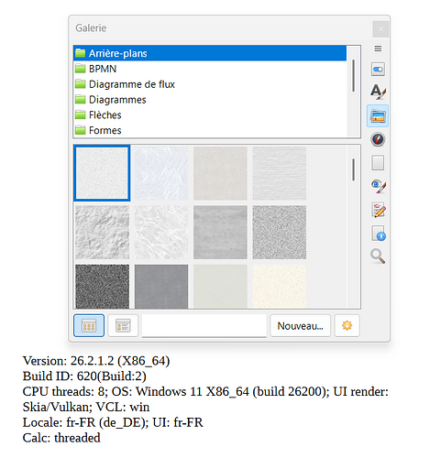Screen dimensions: 441x458
Task: Select the Gallery deck icon
Action: tap(378, 115)
